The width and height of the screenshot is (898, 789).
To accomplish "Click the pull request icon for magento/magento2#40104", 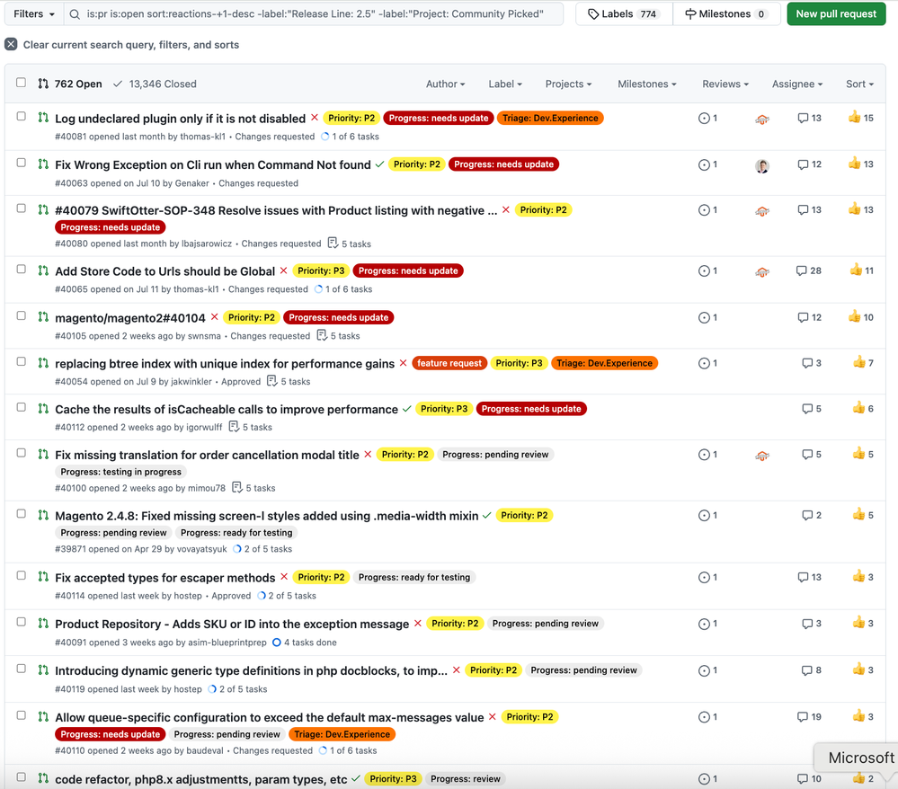I will [x=43, y=316].
